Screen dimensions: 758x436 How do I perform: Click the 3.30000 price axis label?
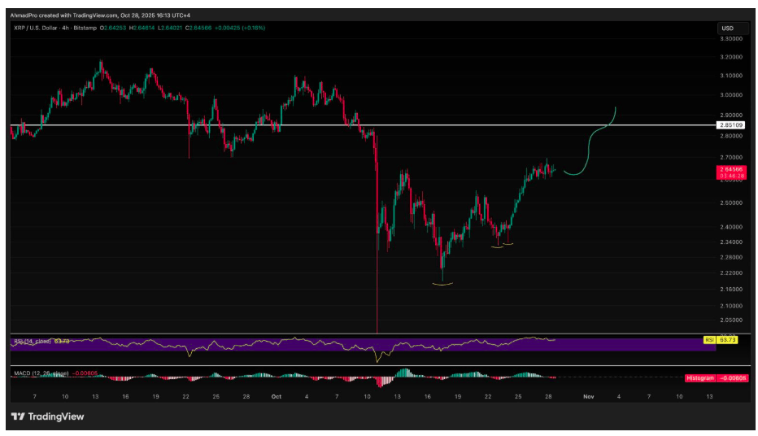(731, 39)
